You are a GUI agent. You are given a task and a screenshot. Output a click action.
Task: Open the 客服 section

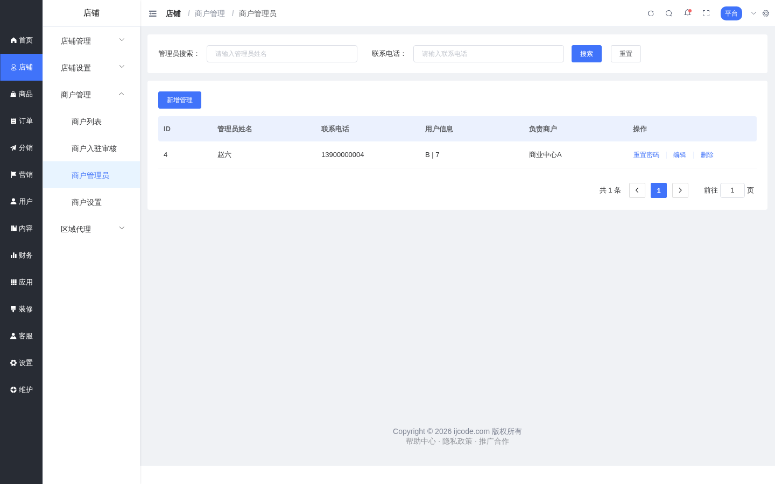(x=22, y=336)
